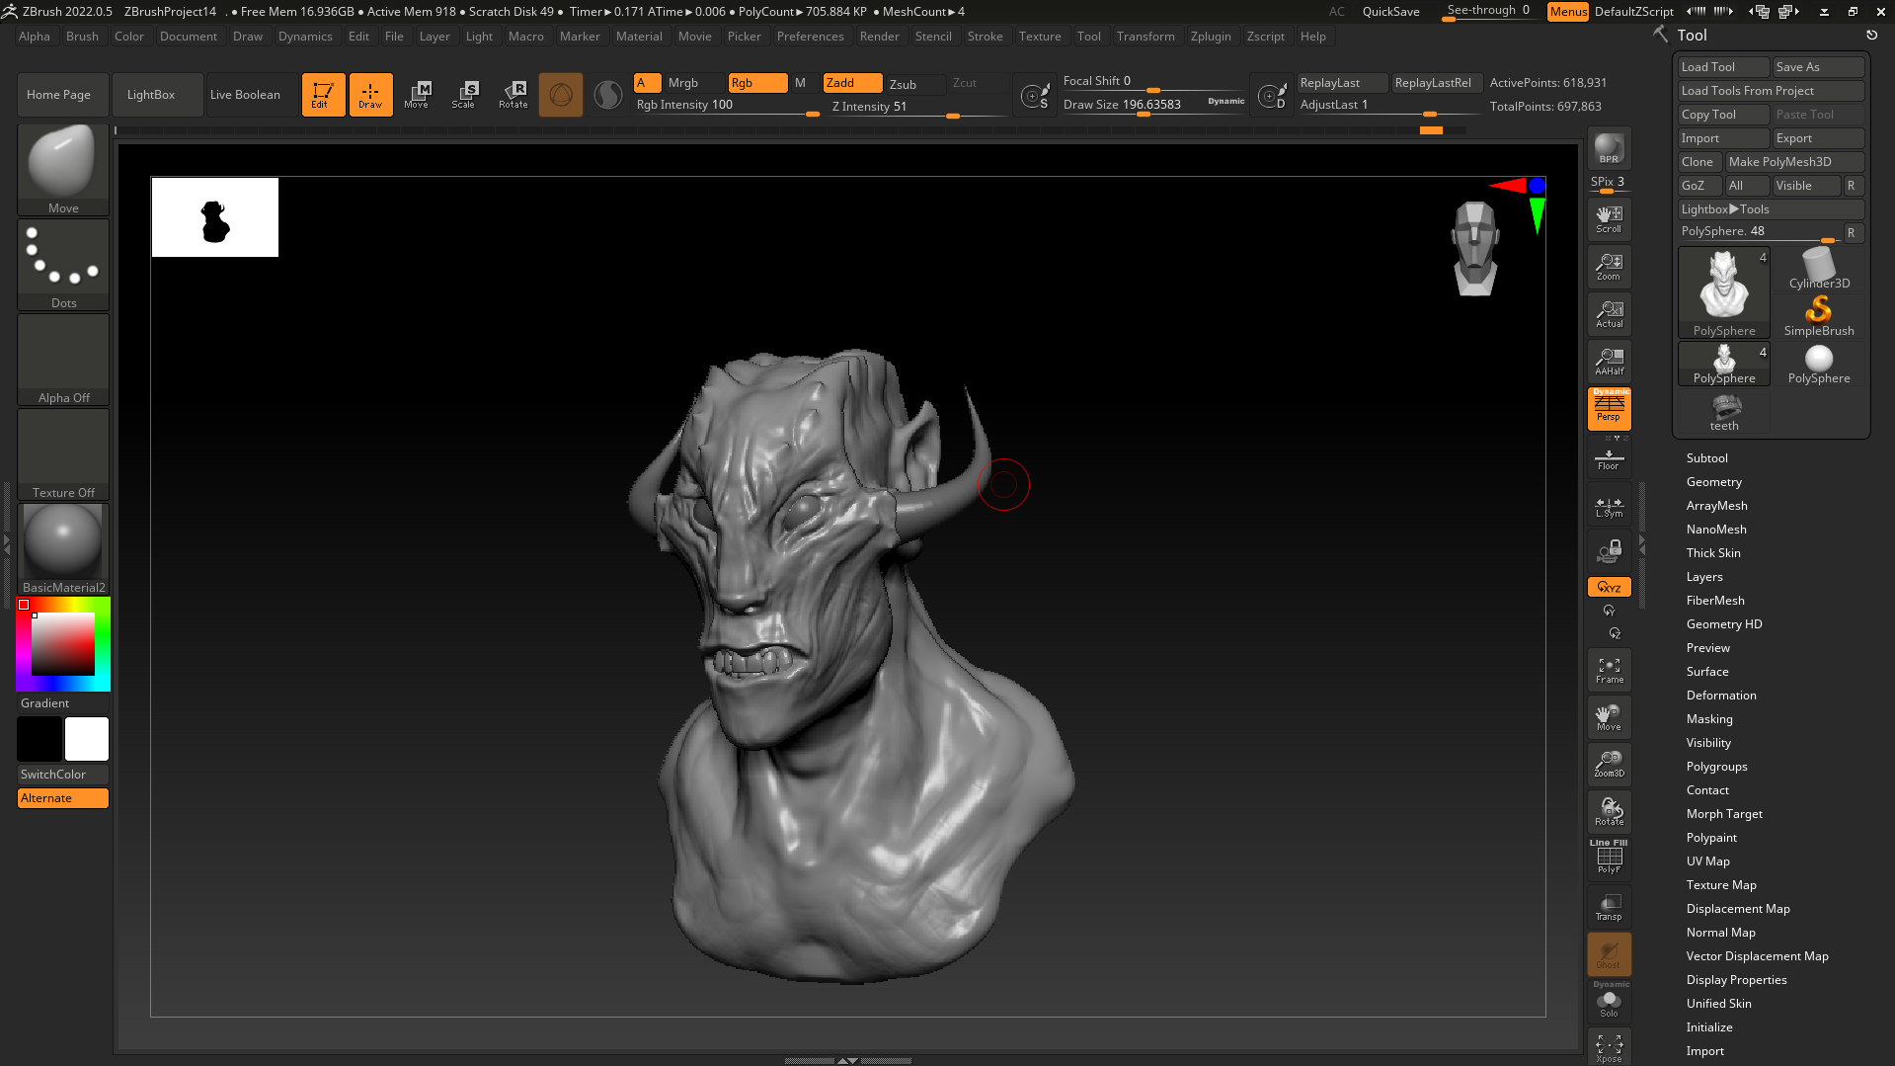Open the Dots stroke picker
The image size is (1895, 1066).
pos(63,264)
